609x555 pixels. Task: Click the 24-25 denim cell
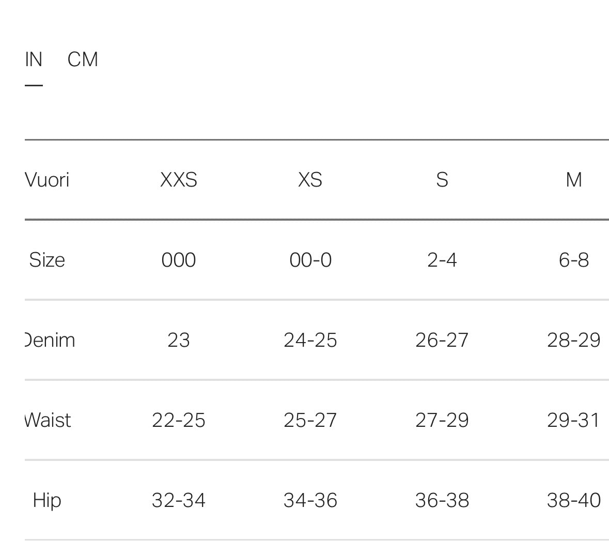310,340
